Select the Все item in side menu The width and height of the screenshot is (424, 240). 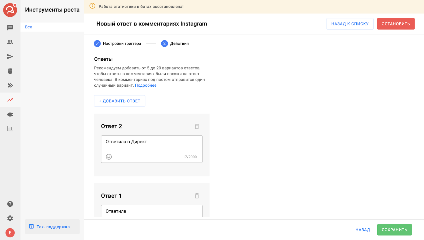29,27
